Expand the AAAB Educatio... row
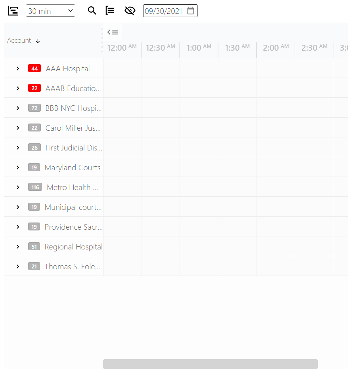This screenshot has width=348, height=371. click(18, 88)
